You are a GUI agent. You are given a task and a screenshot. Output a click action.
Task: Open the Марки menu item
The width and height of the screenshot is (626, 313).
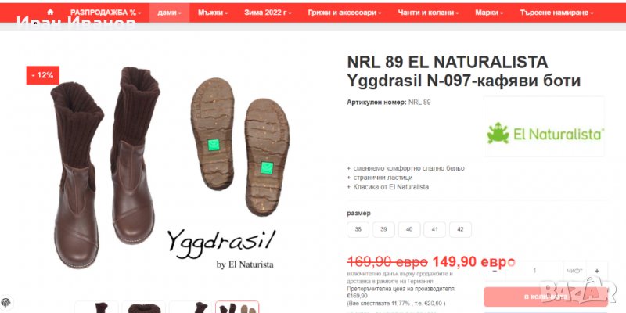(x=489, y=13)
